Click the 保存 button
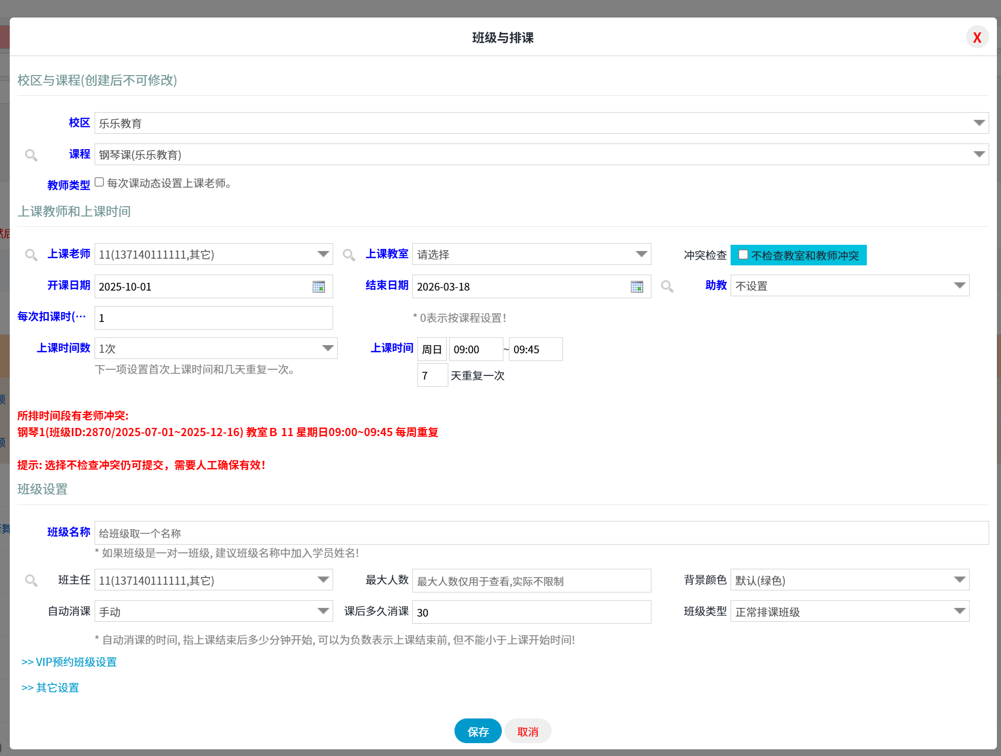The width and height of the screenshot is (1001, 756). tap(478, 731)
